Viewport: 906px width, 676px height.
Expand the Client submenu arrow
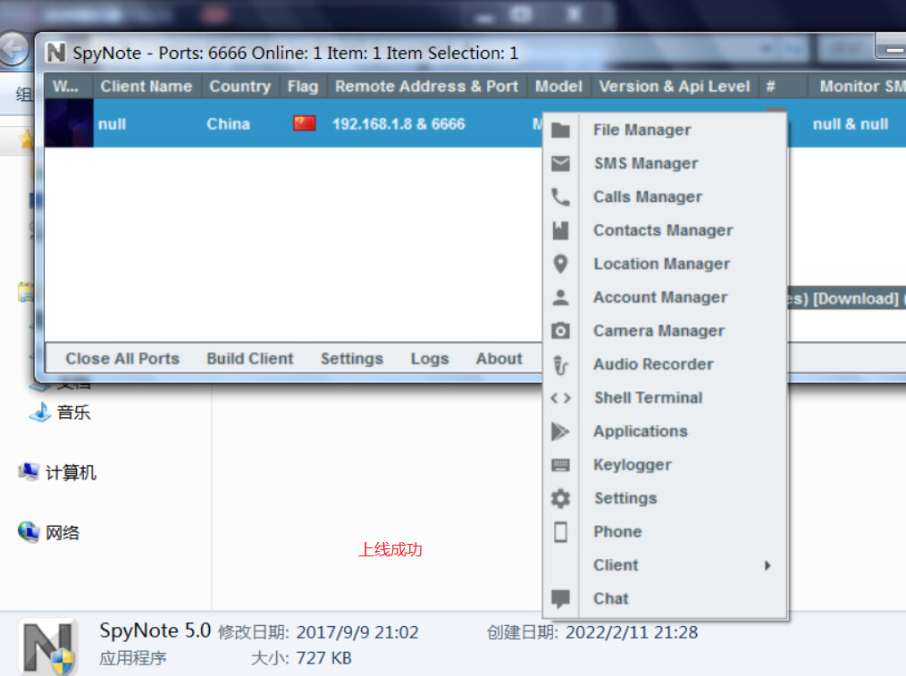pos(768,566)
